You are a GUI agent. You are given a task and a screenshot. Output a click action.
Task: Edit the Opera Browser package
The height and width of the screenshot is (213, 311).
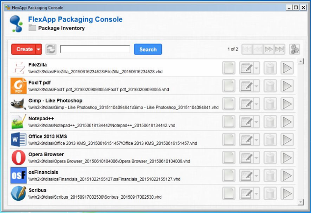246,158
